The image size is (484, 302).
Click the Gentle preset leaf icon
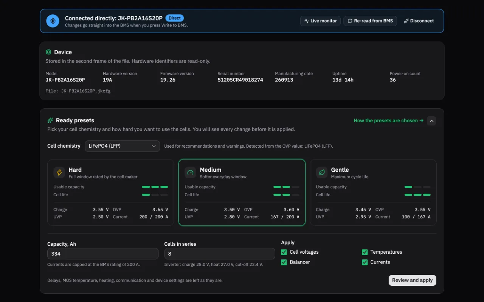(322, 173)
